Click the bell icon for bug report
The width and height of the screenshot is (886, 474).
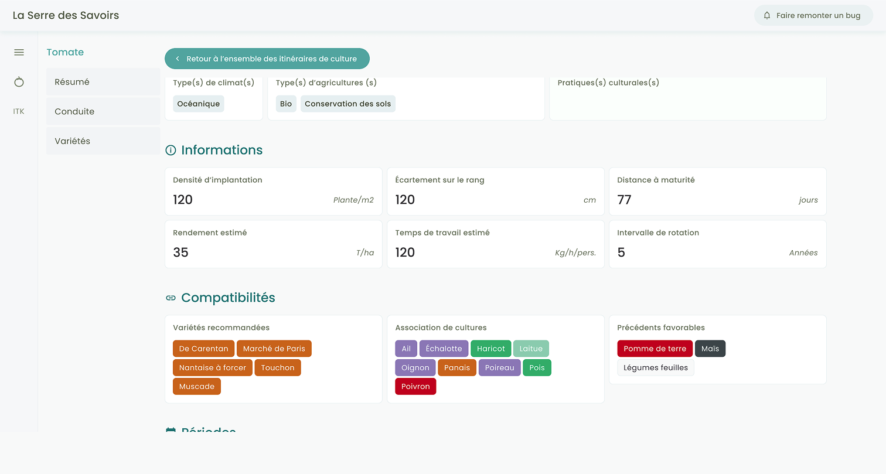click(x=767, y=16)
